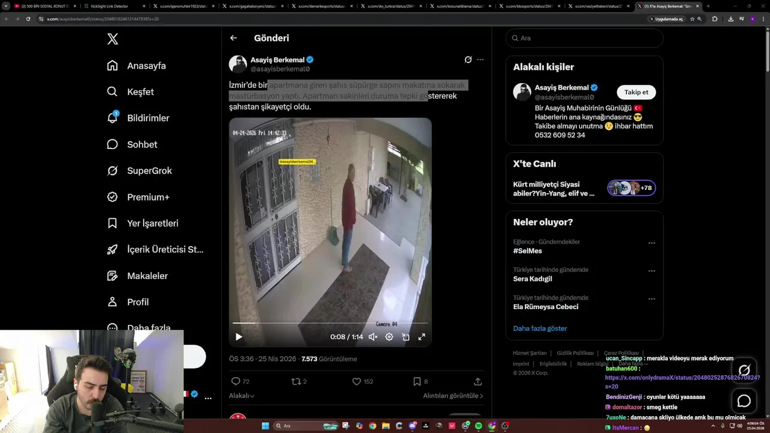Reply to post with 72 comments

[x=240, y=381]
